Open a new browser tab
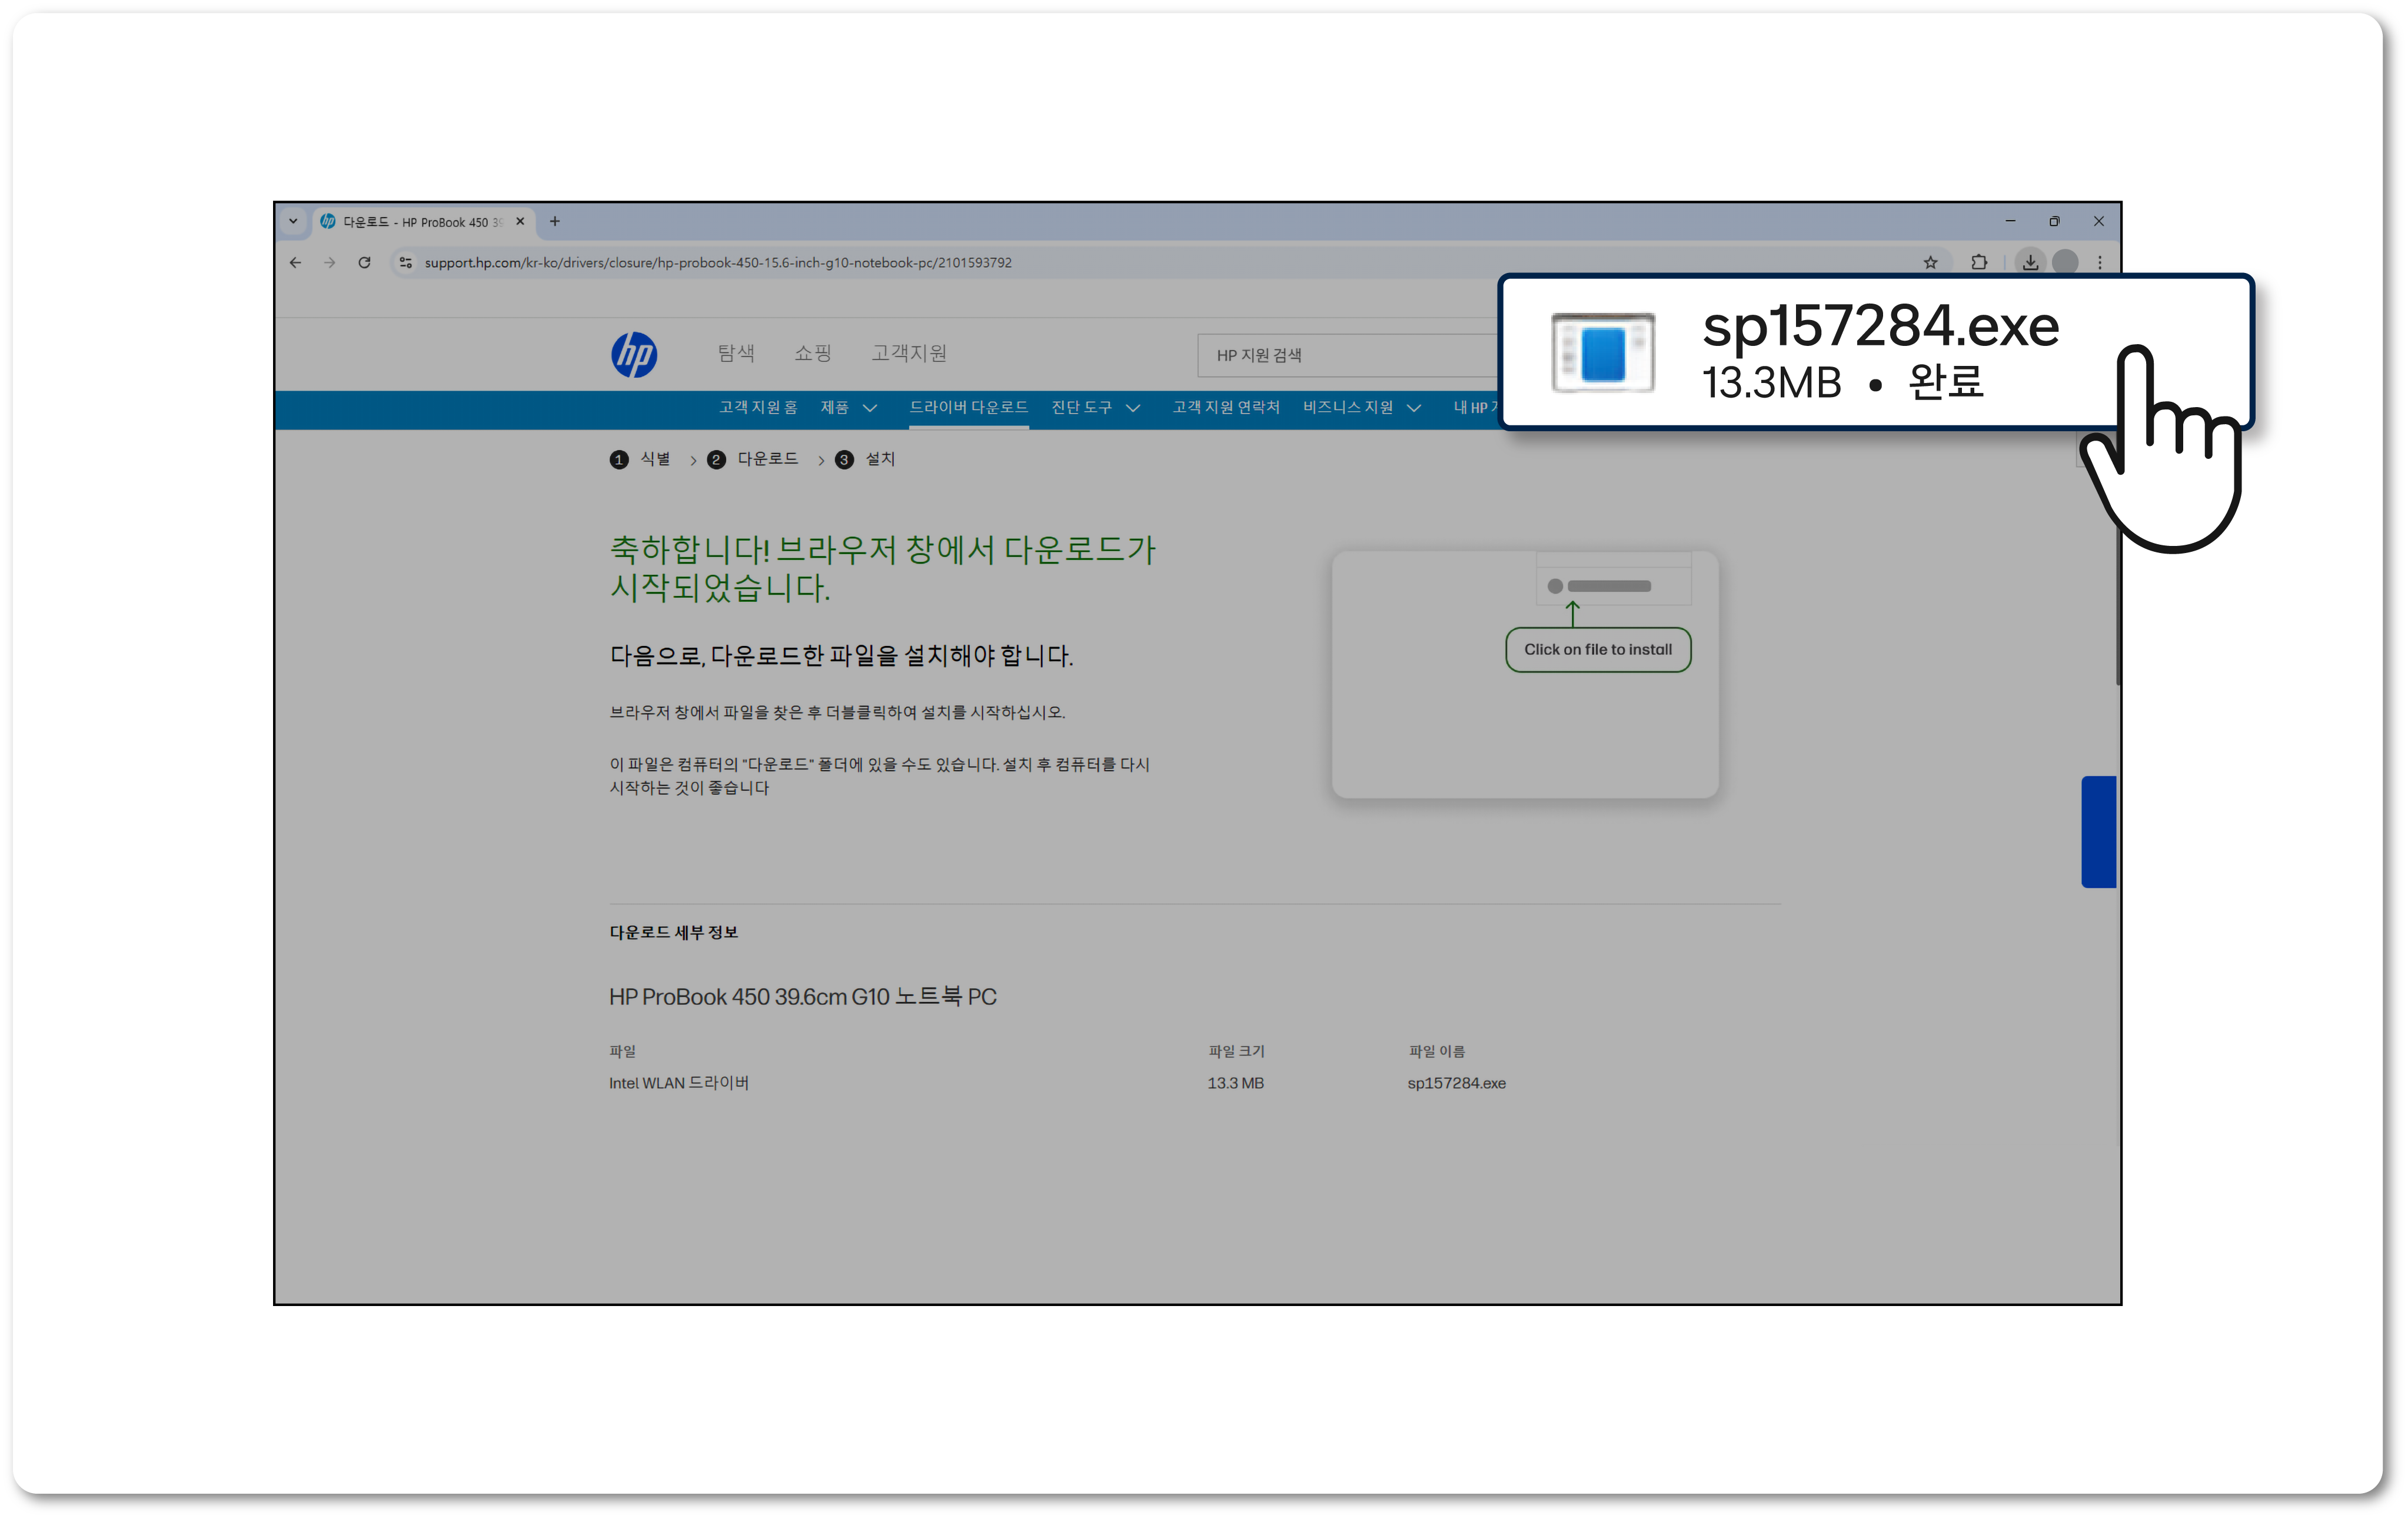Viewport: 2408px width, 1519px height. (555, 221)
